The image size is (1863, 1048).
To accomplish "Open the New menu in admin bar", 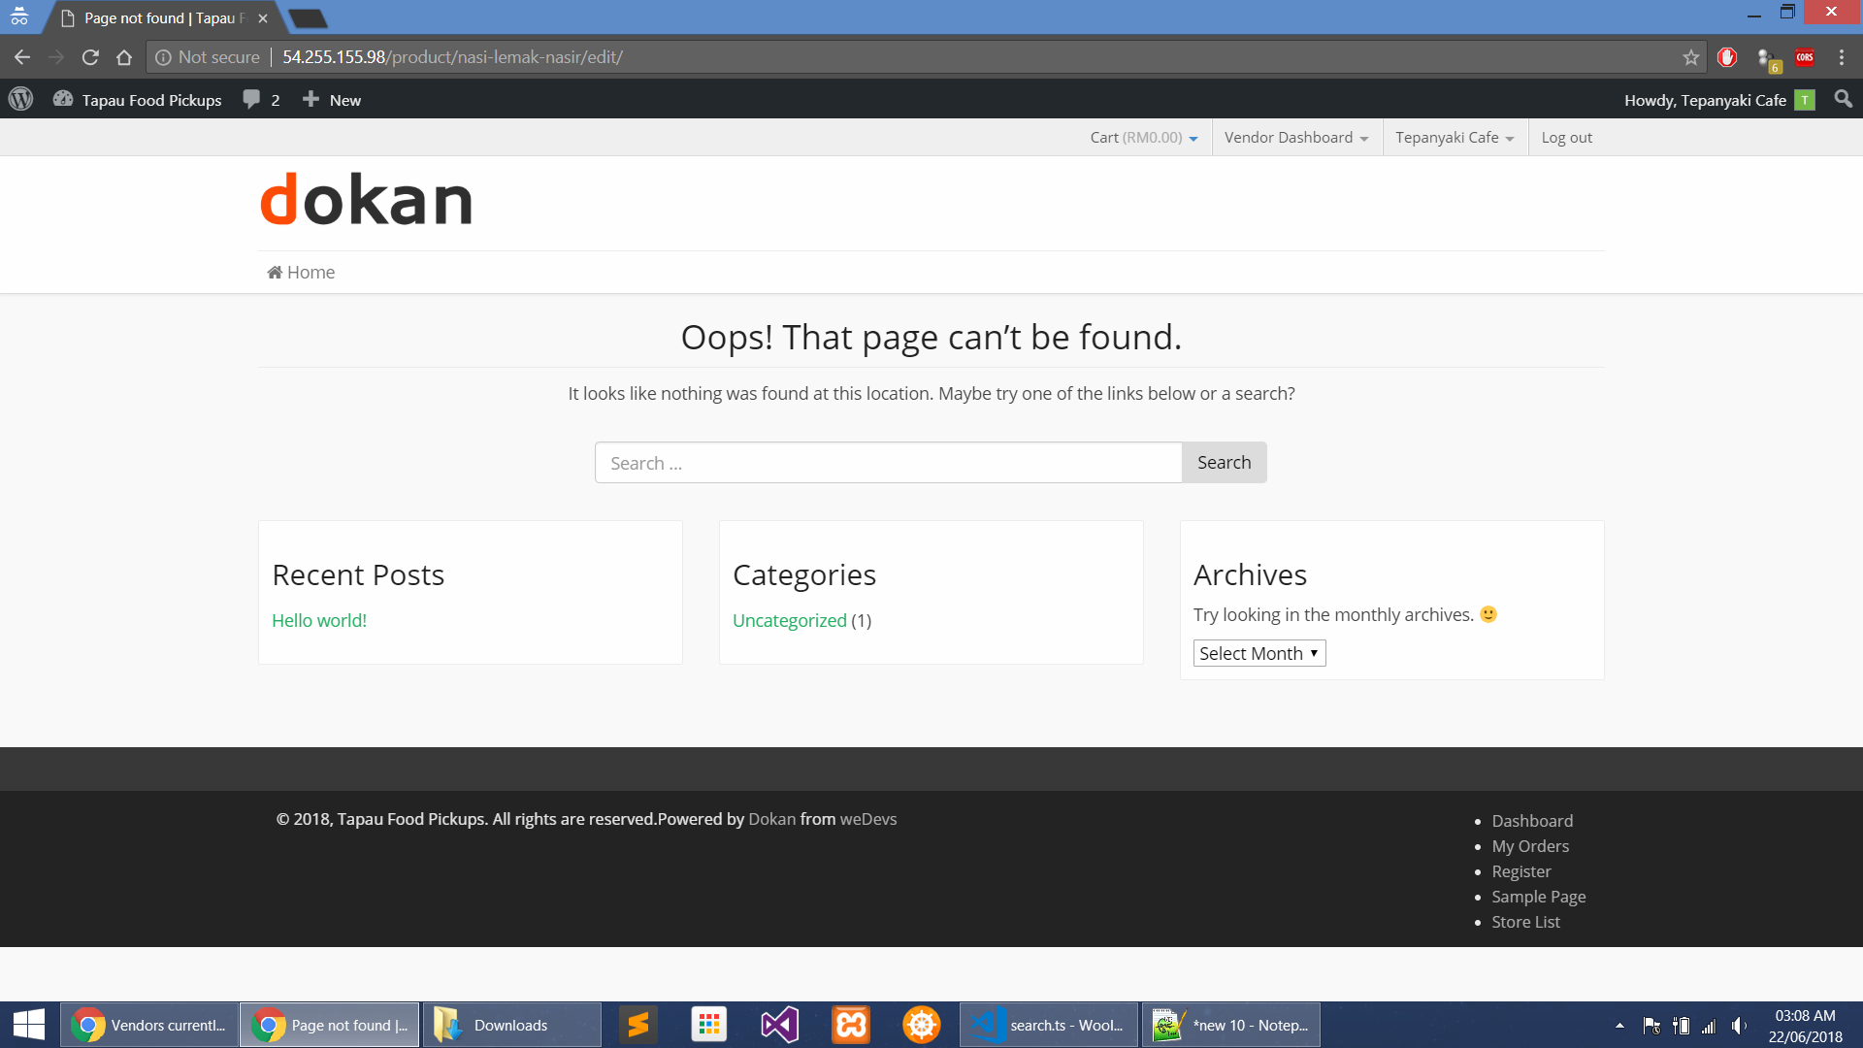I will pyautogui.click(x=330, y=99).
